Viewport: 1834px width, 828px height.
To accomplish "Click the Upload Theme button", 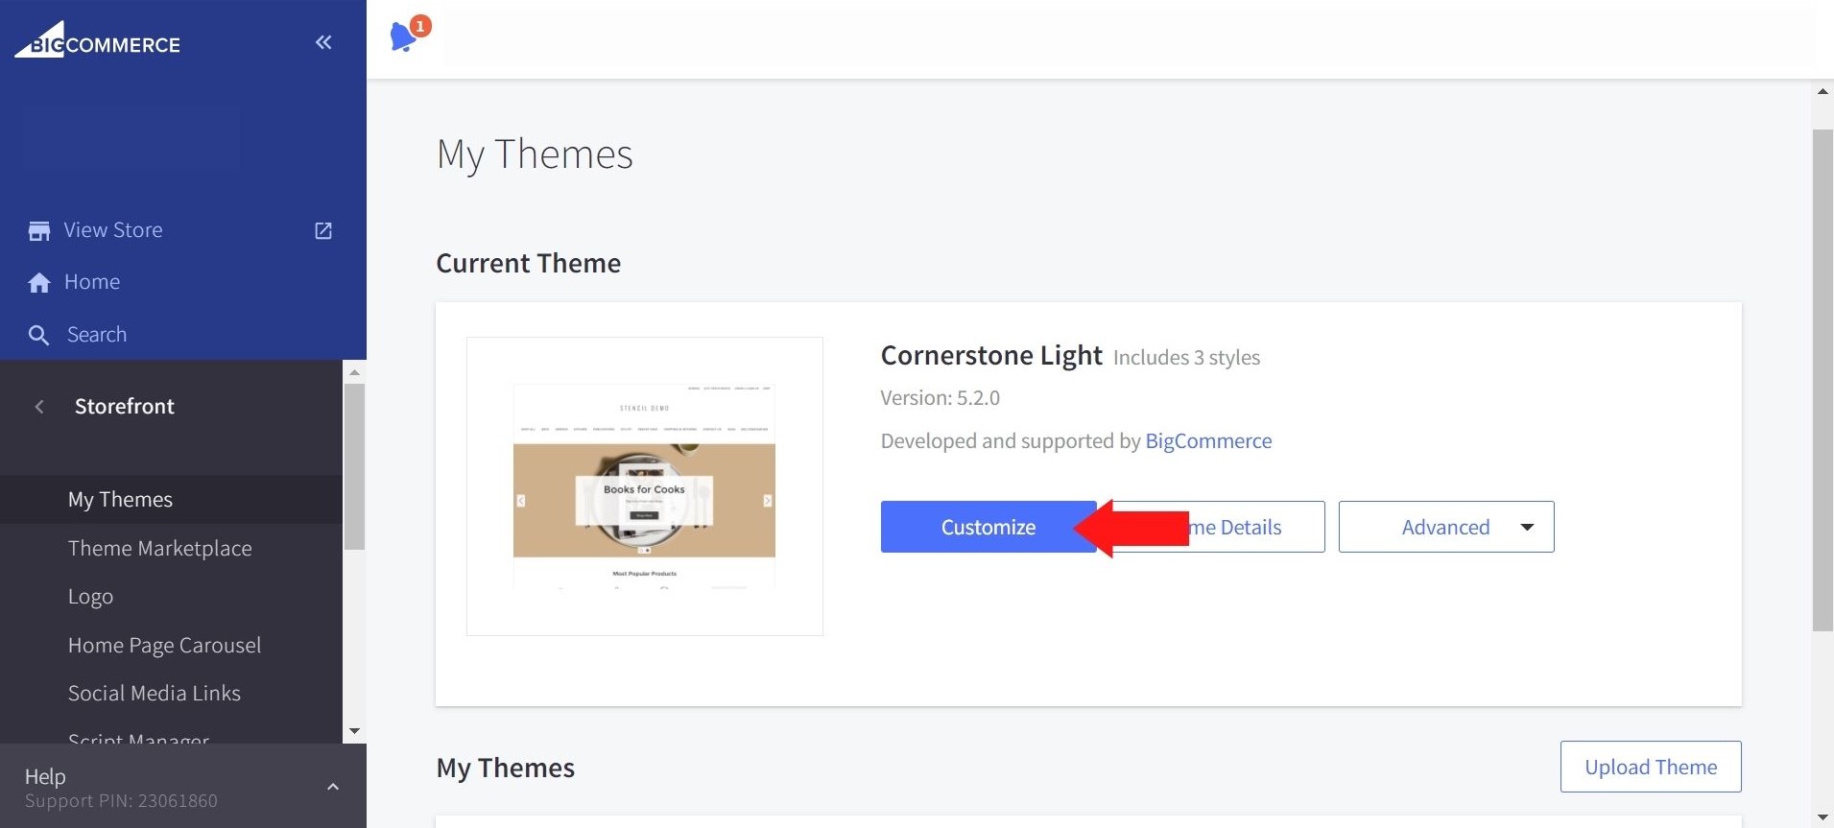I will (1650, 767).
